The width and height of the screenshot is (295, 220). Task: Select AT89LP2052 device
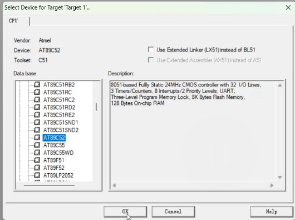click(x=58, y=175)
